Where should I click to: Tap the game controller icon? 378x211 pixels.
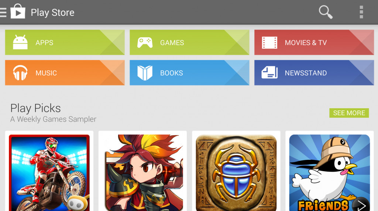tap(145, 43)
